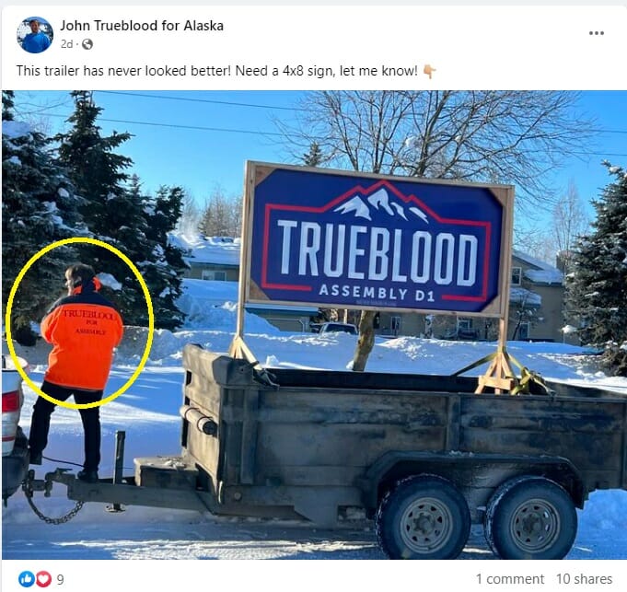
Task: View the 1 comment link
Action: (510, 579)
